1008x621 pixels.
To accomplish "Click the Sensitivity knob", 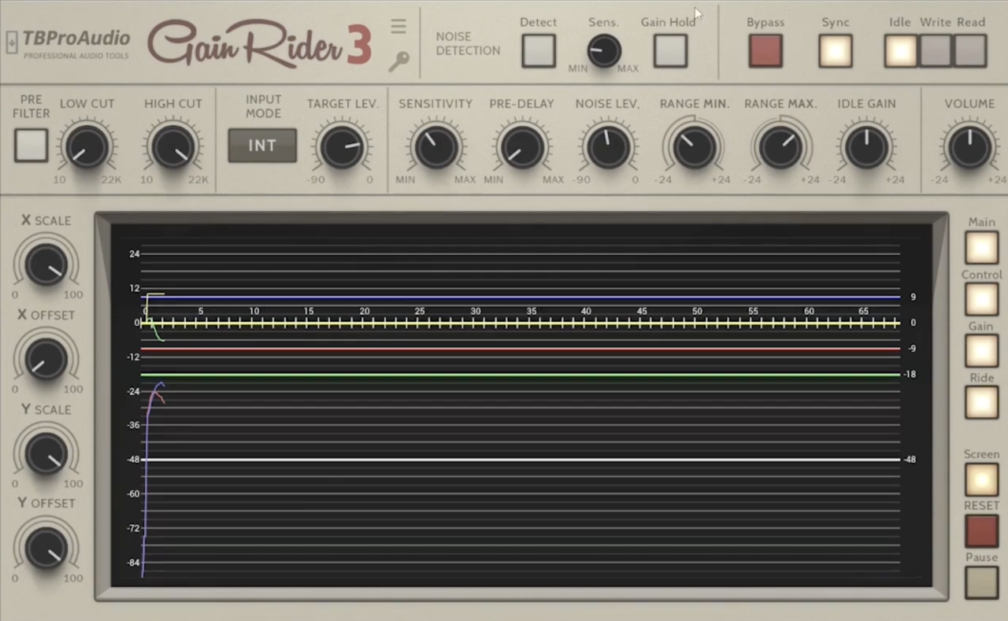I will point(435,146).
